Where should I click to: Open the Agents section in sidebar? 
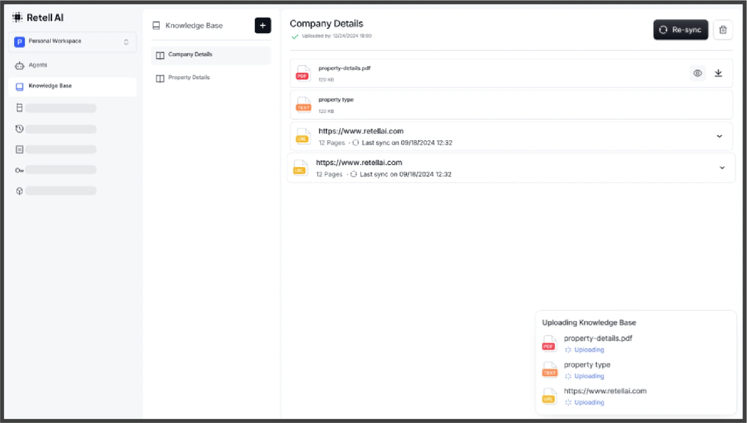coord(37,65)
